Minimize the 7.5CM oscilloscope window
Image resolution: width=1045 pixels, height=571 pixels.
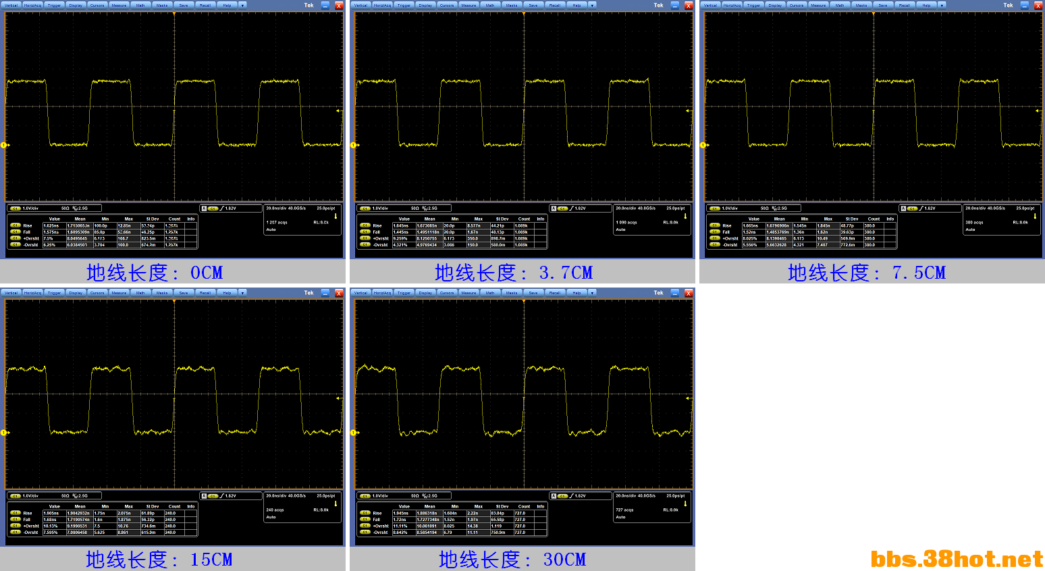point(1024,5)
